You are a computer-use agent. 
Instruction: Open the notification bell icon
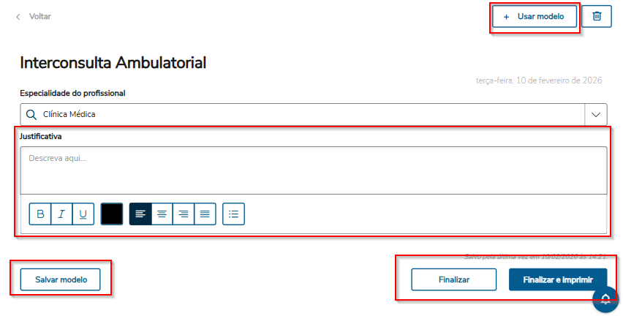click(605, 298)
